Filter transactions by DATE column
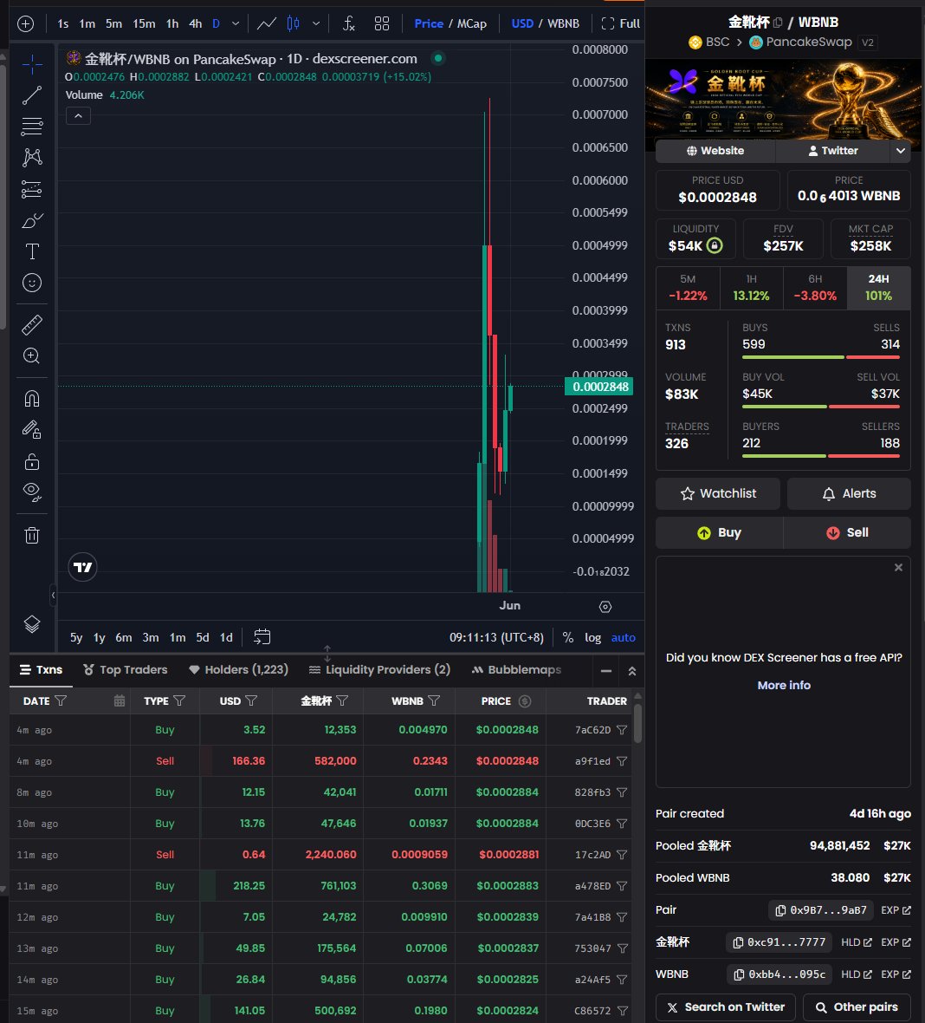 coord(61,700)
